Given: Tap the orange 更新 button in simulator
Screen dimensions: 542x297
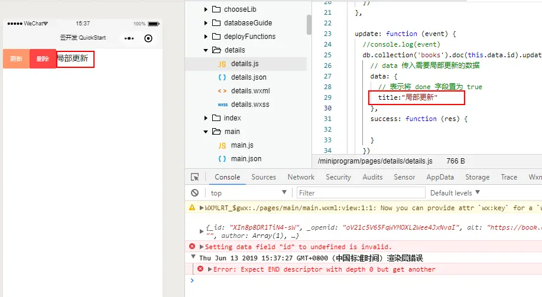Looking at the screenshot, I should 16,58.
